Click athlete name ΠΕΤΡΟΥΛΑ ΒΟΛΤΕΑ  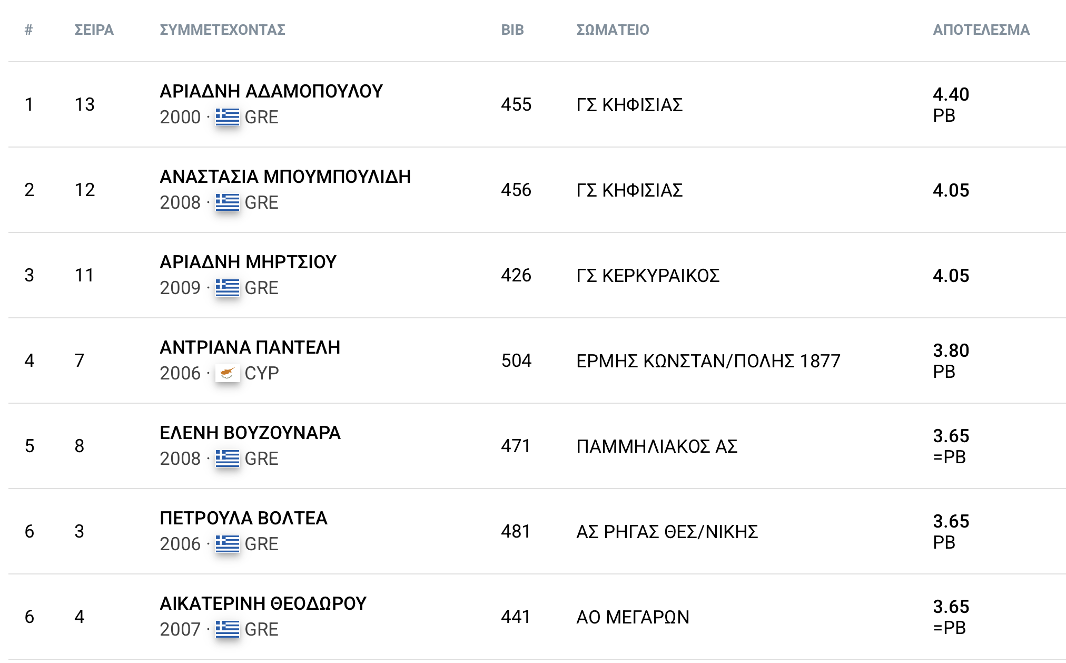click(x=243, y=518)
